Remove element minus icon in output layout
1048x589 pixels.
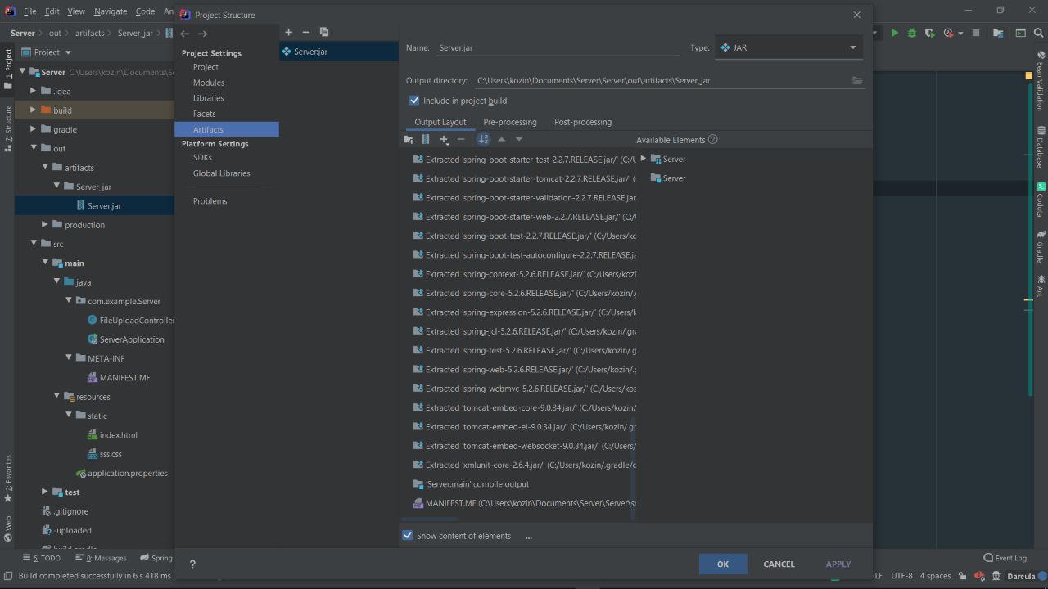click(461, 139)
